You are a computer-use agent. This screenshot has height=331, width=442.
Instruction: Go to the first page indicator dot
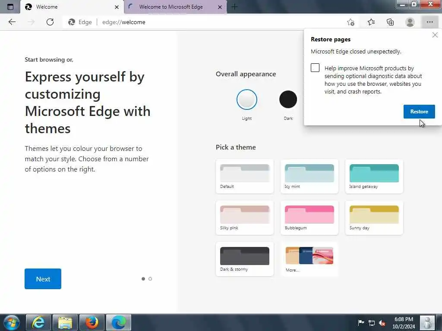point(143,279)
